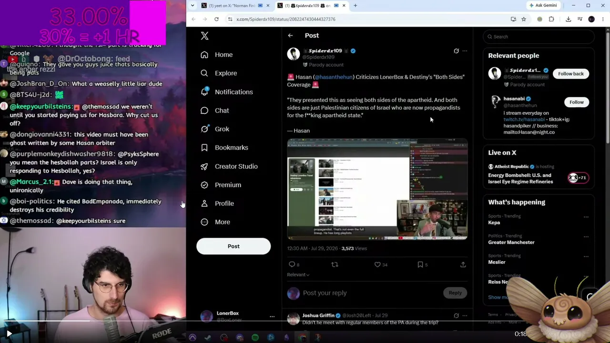Screen dimensions: 610x343
Task: Click the Ask Gemini button
Action: [x=543, y=6]
